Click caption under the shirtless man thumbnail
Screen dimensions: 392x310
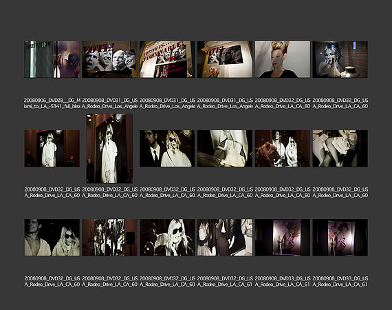coord(52,282)
